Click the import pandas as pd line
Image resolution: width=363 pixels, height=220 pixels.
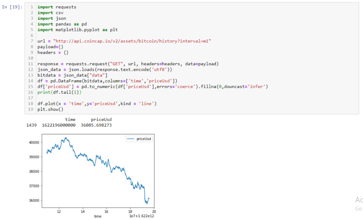pyautogui.click(x=62, y=24)
